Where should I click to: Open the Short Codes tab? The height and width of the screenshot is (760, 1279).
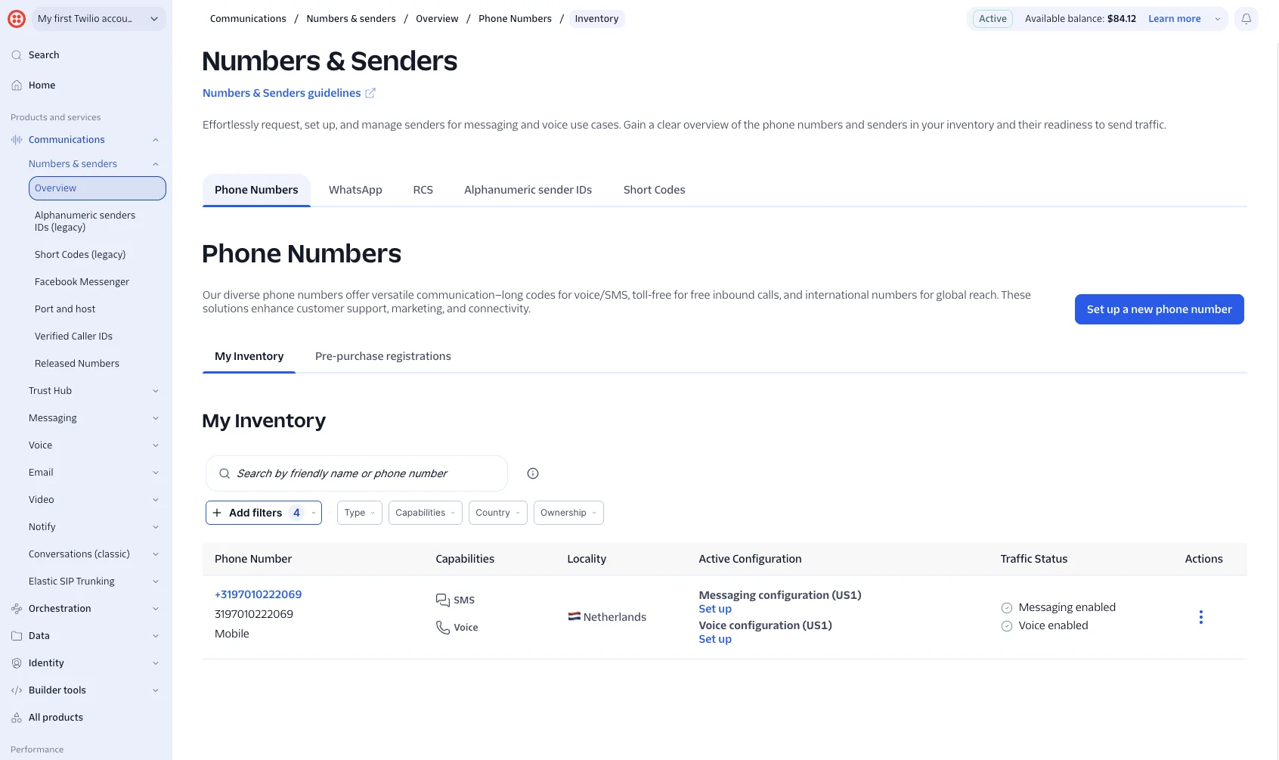(x=654, y=190)
